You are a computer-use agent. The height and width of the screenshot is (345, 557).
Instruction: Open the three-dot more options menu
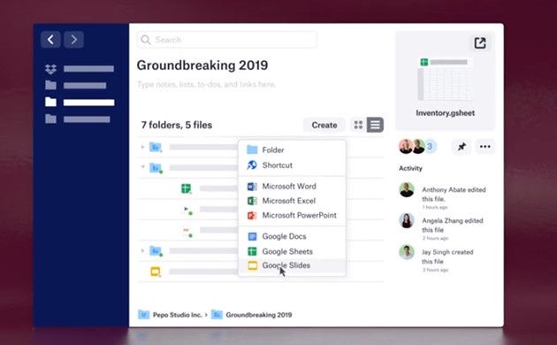pos(485,146)
